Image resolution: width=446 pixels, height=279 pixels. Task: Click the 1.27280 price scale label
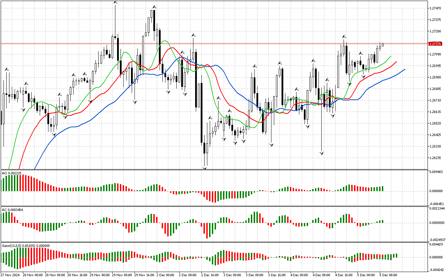435,31
